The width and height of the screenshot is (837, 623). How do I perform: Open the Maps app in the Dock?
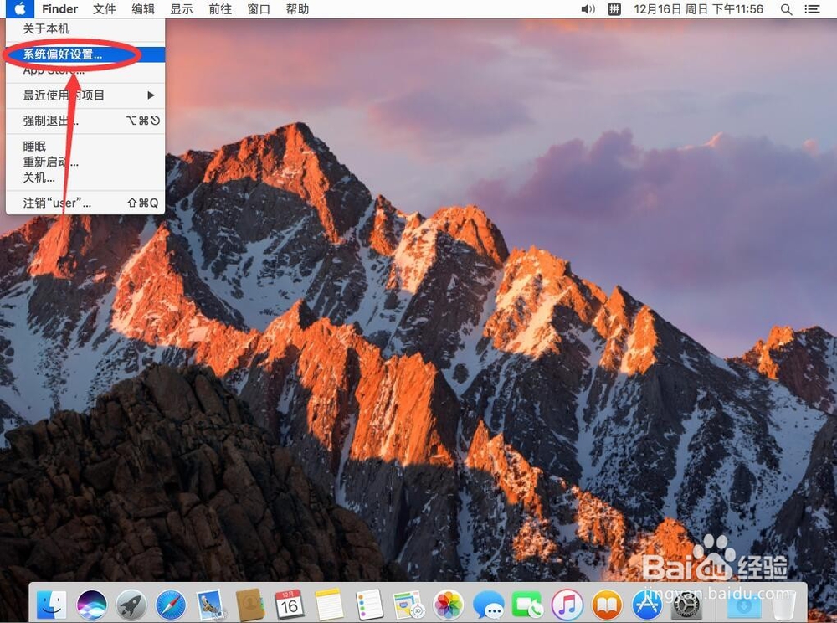(x=408, y=605)
